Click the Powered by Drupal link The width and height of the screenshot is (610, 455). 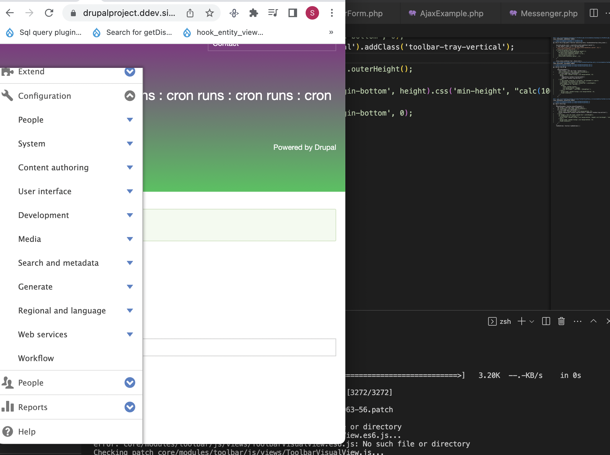304,147
